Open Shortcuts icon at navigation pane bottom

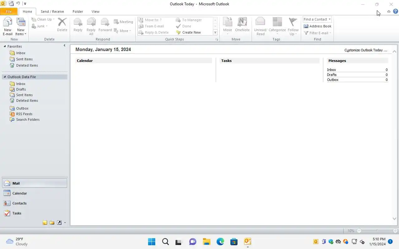[x=59, y=223]
